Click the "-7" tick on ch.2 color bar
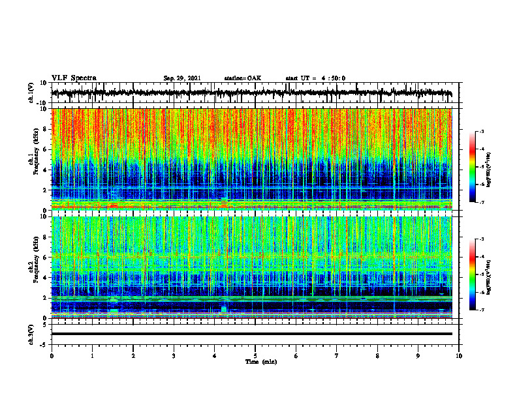Screen dimensions: 517x399 [481, 310]
